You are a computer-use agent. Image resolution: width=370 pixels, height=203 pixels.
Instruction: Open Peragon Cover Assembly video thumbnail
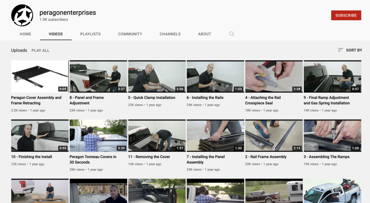[40, 76]
